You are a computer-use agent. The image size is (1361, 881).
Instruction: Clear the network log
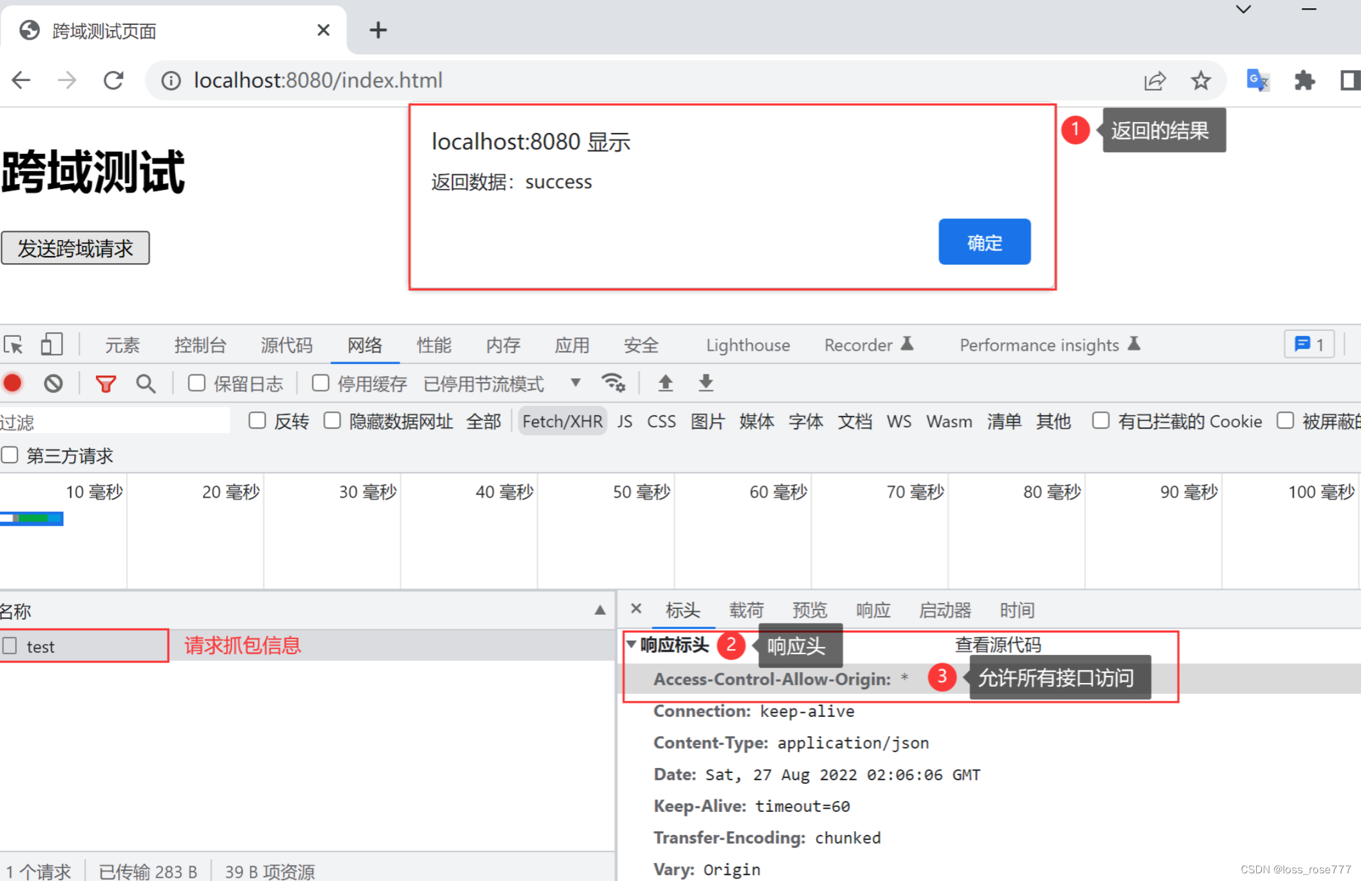[x=54, y=383]
